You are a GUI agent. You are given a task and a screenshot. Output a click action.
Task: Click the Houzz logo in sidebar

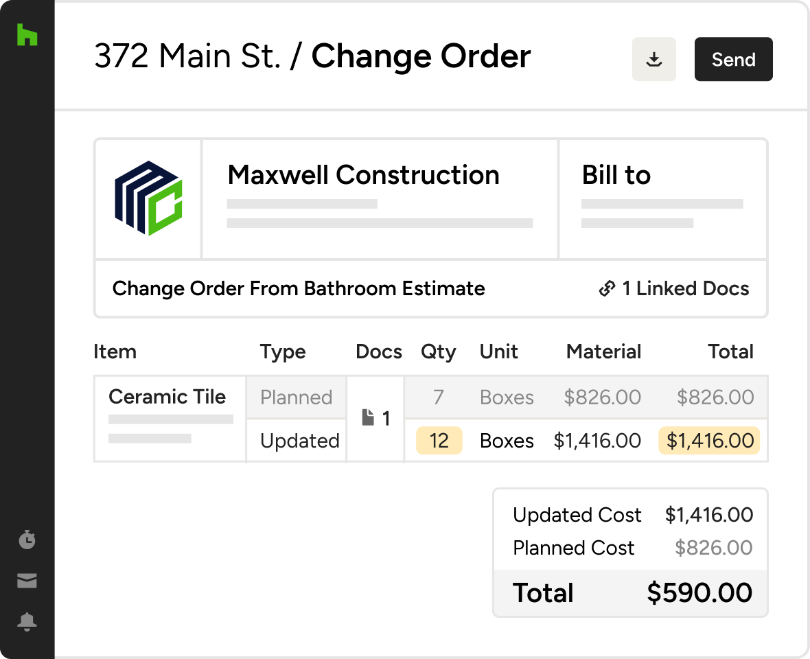(27, 35)
